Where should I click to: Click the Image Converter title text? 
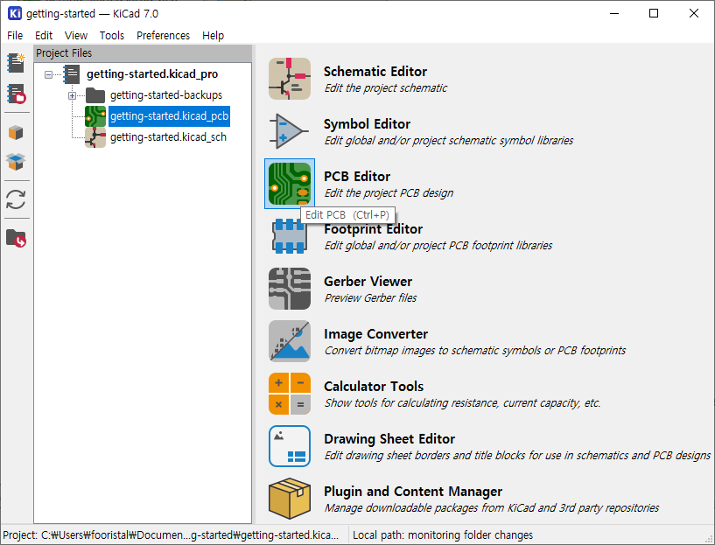point(375,334)
